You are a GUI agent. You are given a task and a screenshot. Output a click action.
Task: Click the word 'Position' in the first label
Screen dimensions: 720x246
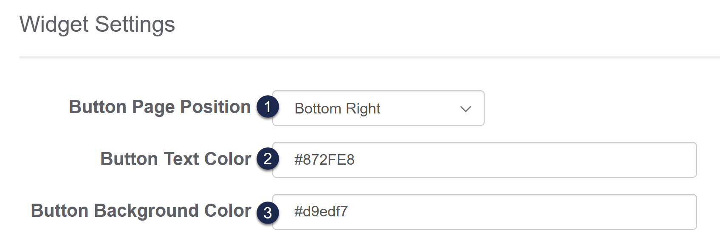tap(215, 107)
